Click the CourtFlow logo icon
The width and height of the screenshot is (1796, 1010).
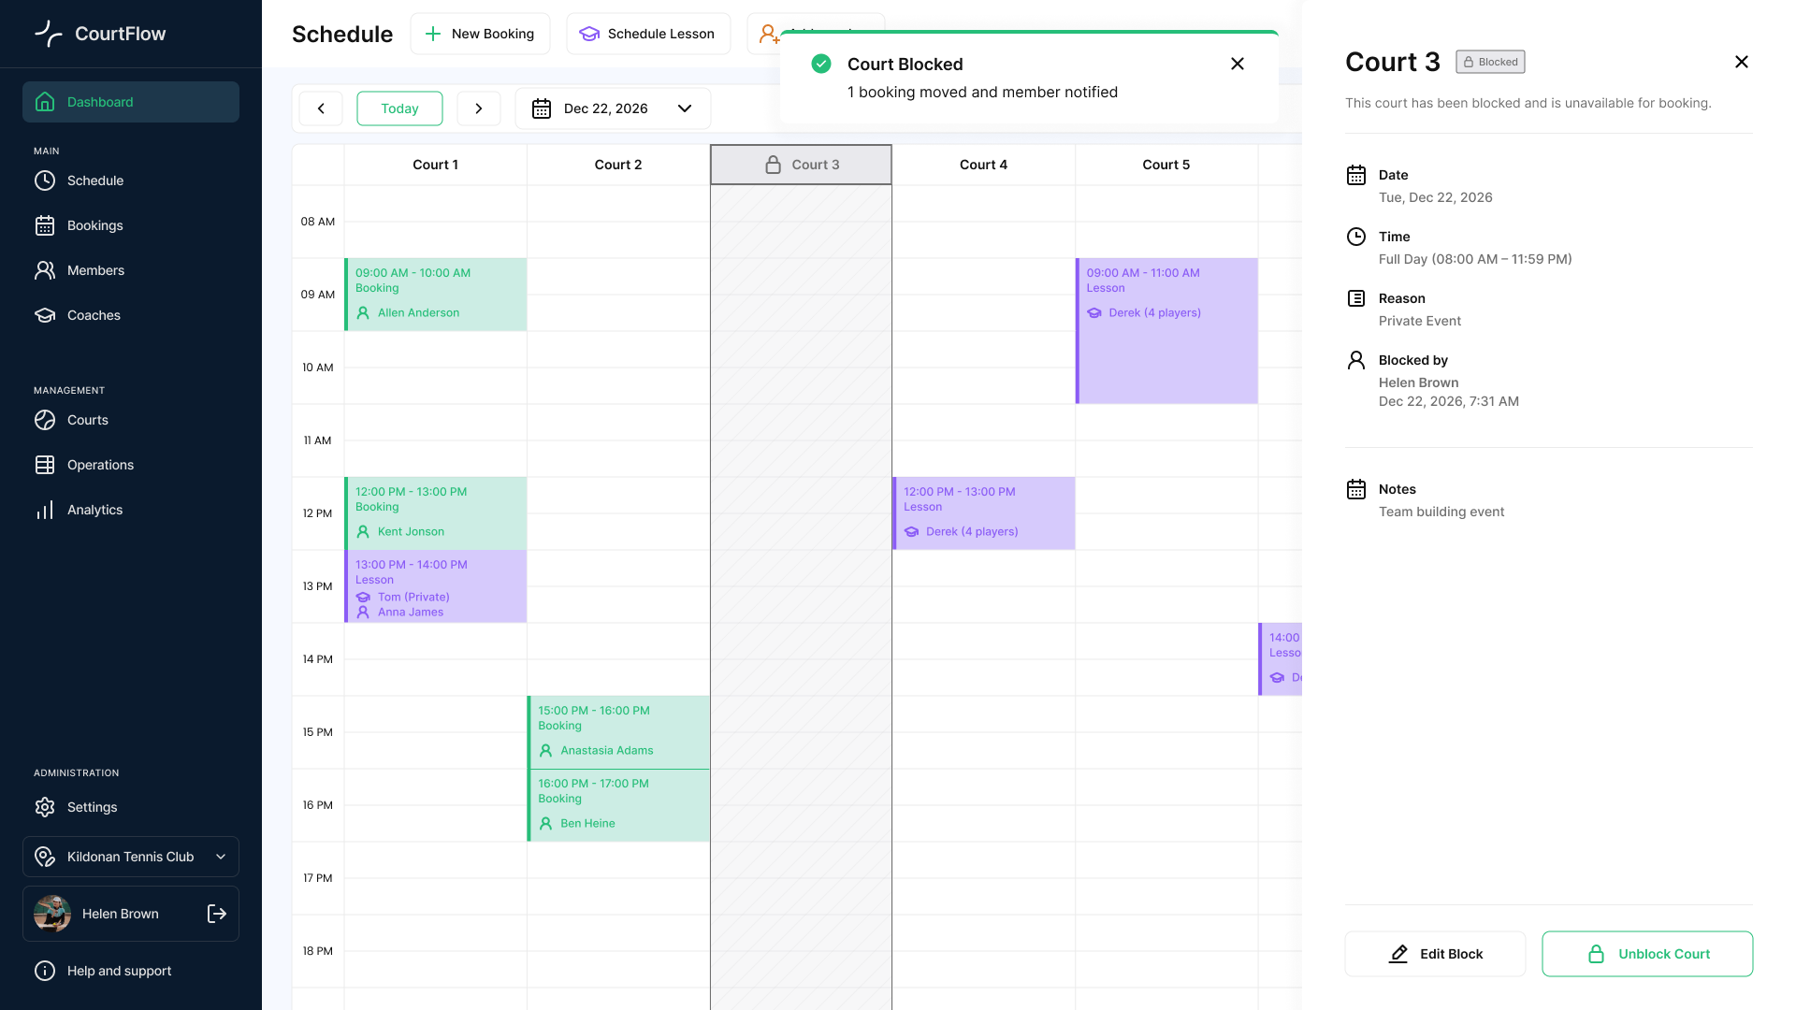(x=49, y=34)
